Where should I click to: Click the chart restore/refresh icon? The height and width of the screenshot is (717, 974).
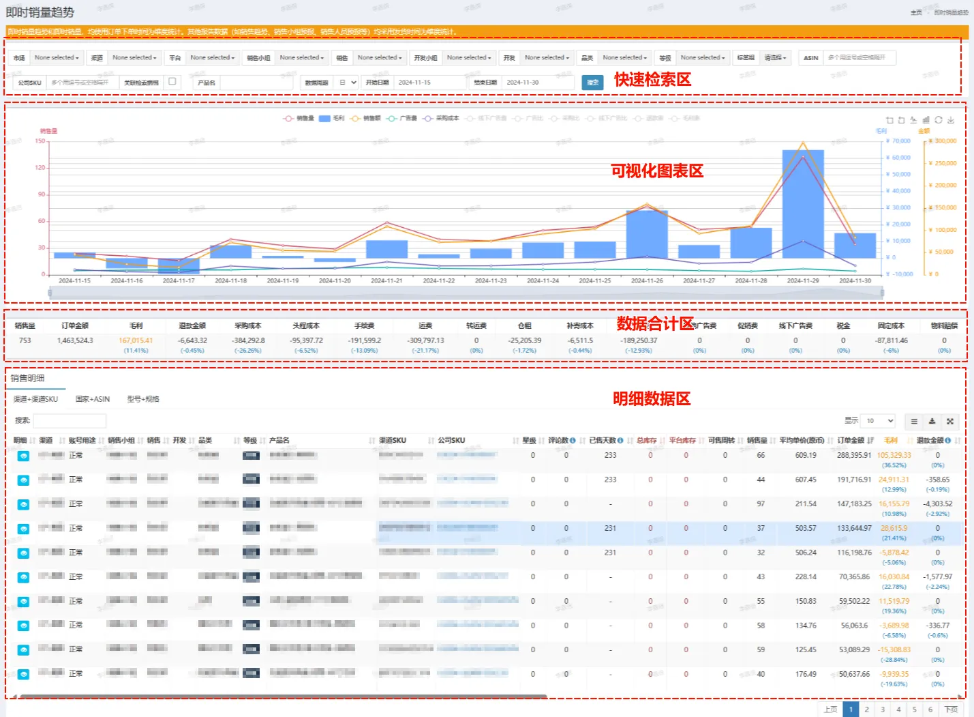pos(939,120)
